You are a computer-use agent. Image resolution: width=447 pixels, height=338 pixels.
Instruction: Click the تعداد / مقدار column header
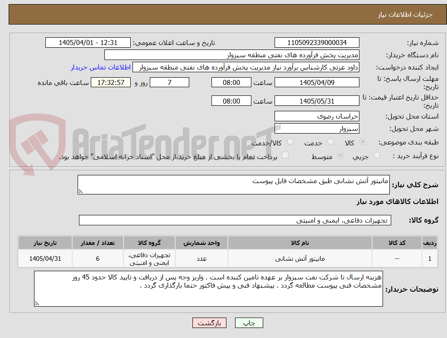click(98, 243)
